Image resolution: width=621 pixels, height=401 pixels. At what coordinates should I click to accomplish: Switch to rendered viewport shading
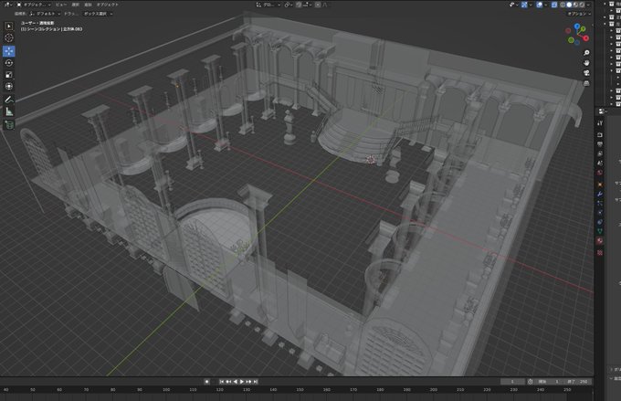click(582, 5)
